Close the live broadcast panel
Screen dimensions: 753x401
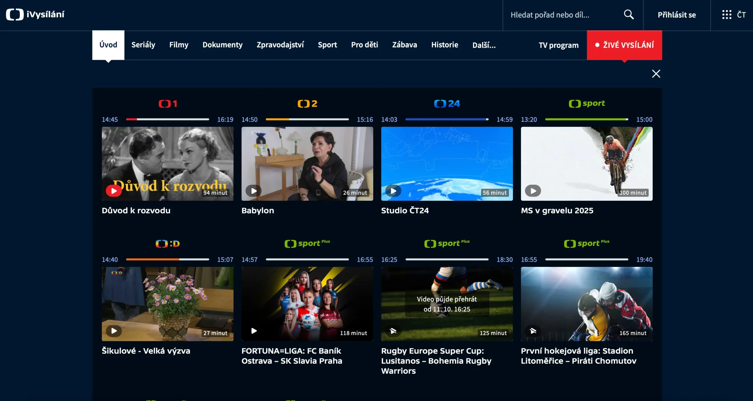tap(656, 73)
